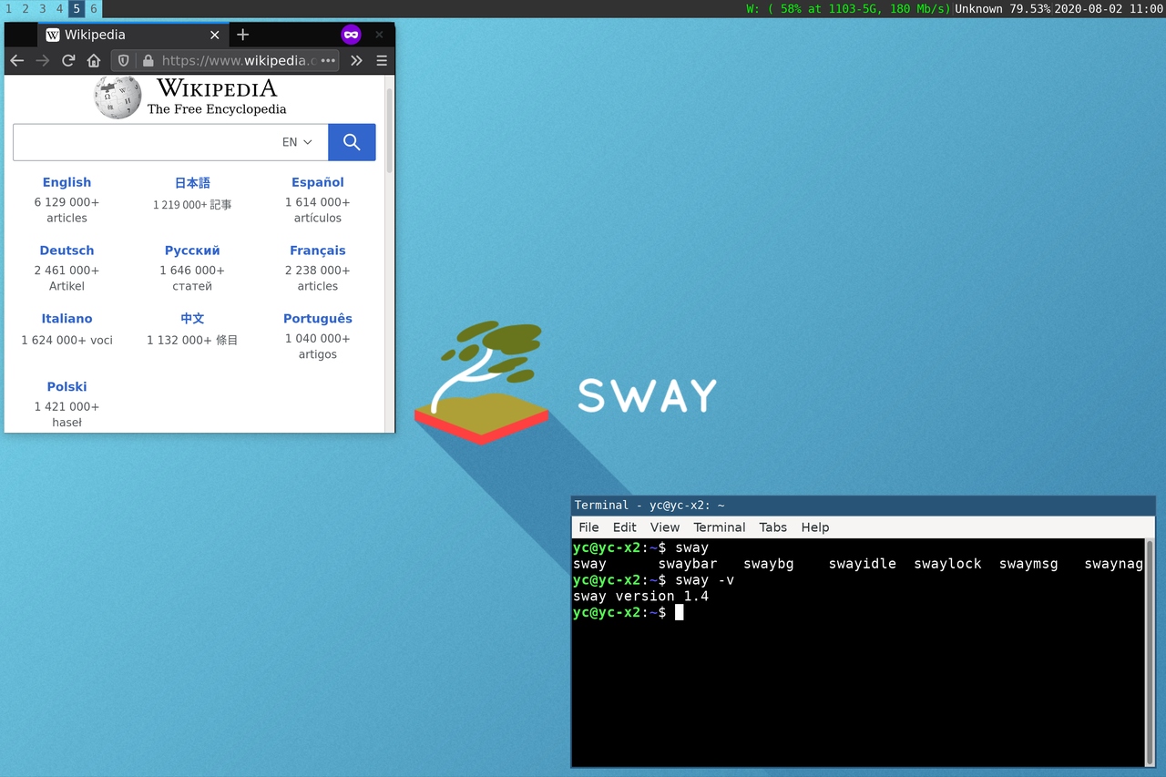This screenshot has height=777, width=1166.
Task: Click the wifi status in swaybar
Action: [848, 8]
